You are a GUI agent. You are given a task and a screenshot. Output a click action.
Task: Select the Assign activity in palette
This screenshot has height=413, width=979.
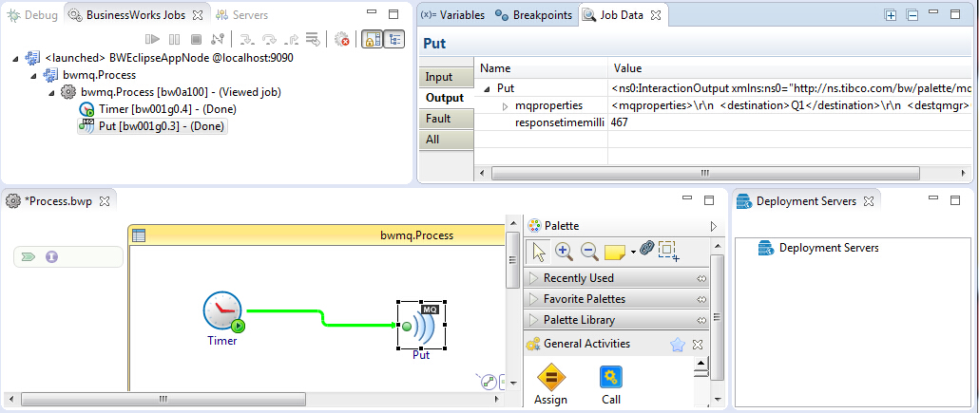coord(550,385)
